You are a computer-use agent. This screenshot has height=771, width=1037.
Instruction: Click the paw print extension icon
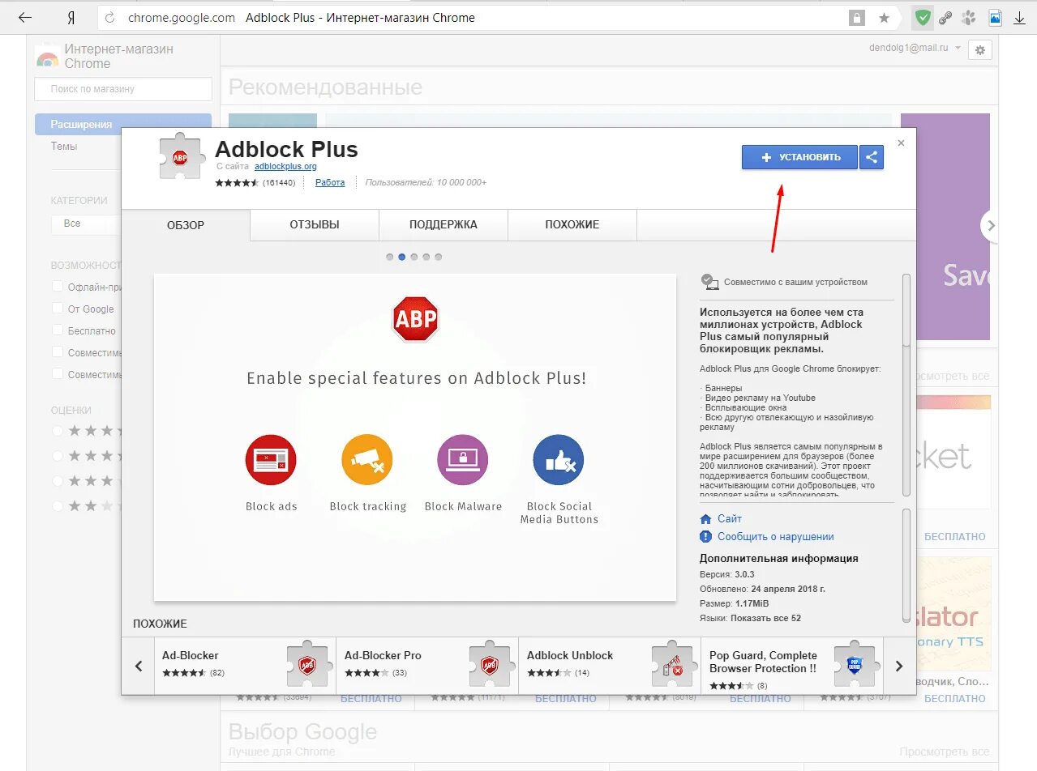[x=968, y=17]
